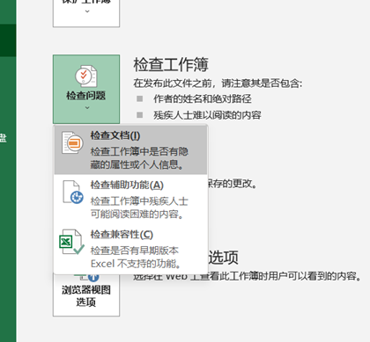Click text 作者的姓名和绝对路径

(203, 99)
